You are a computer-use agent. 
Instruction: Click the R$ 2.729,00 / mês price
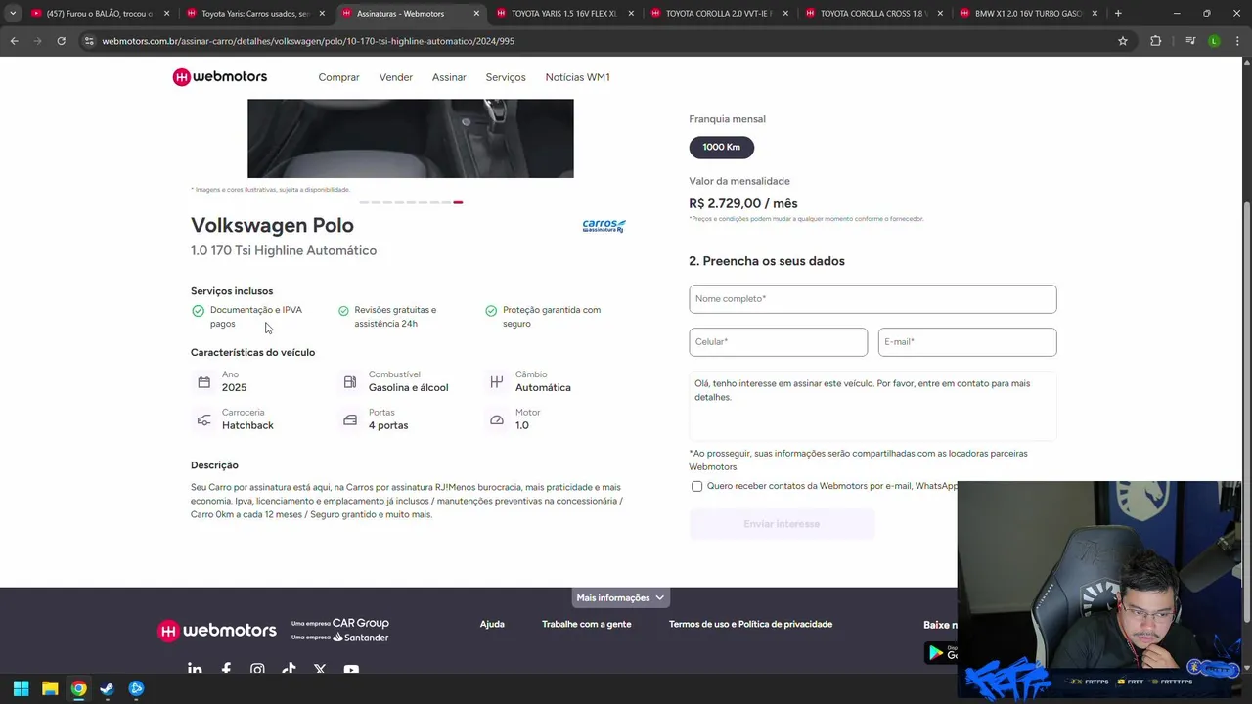pos(743,203)
